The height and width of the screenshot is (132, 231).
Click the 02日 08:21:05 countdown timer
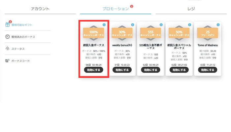click(x=179, y=65)
